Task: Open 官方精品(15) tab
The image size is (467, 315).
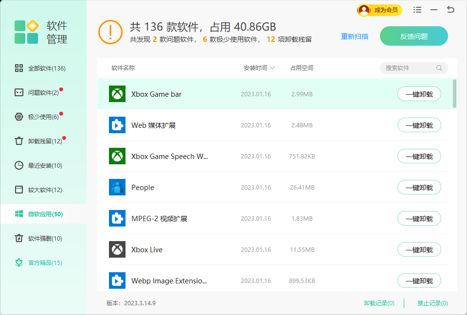Action: click(43, 262)
